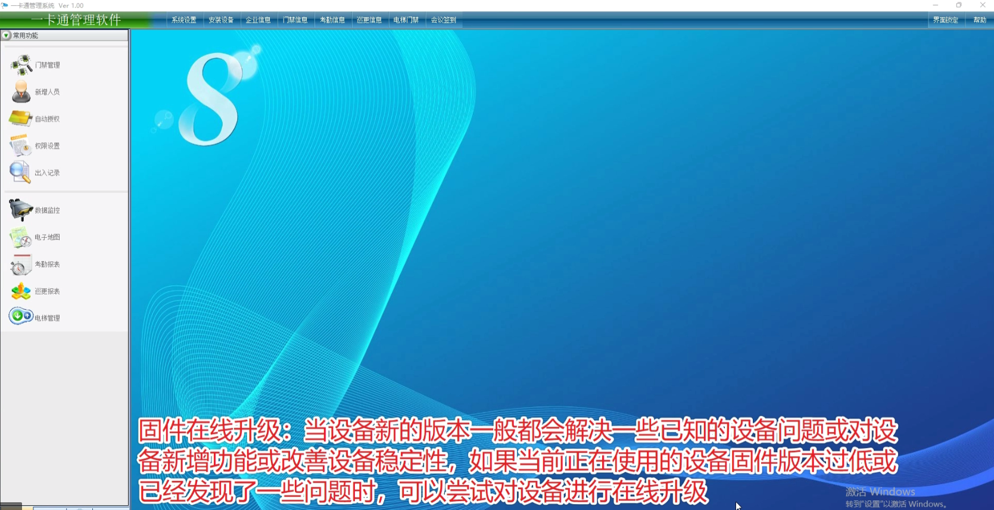Open the 安装设备 menu
This screenshot has width=994, height=510.
pos(221,20)
